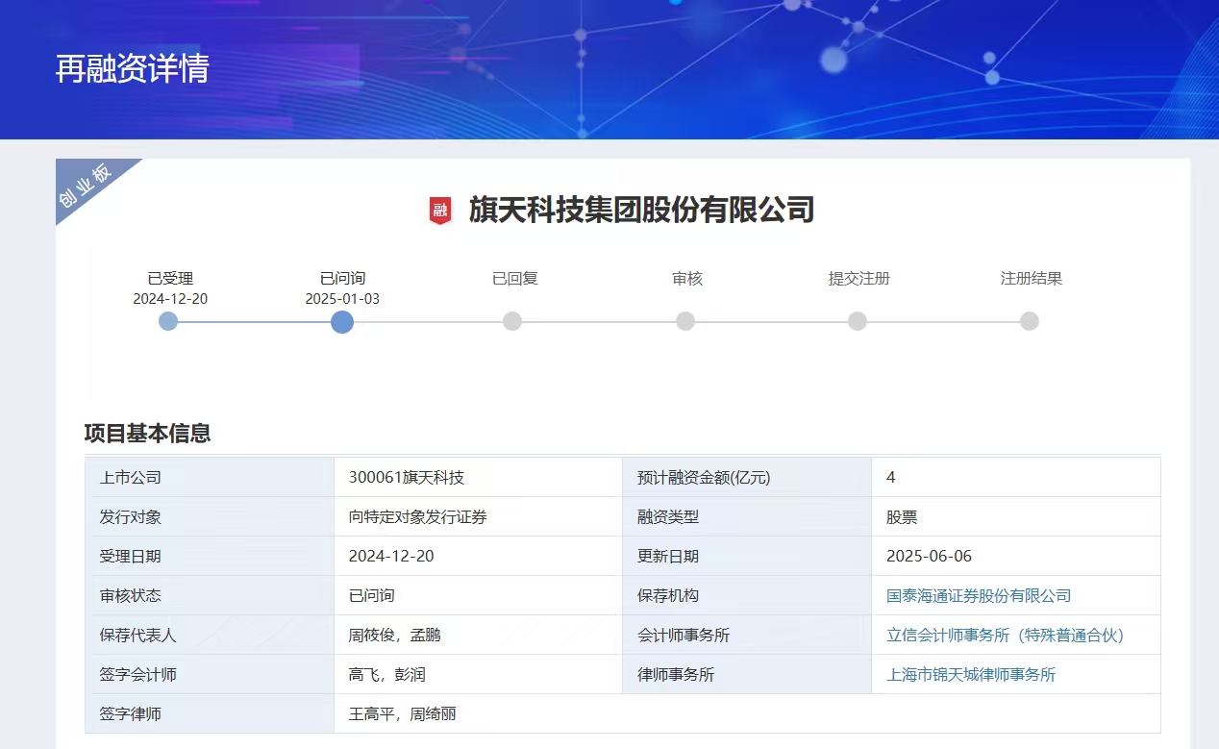Click the red 融 badge icon beside company name
Viewport: 1219px width, 749px height.
click(440, 211)
